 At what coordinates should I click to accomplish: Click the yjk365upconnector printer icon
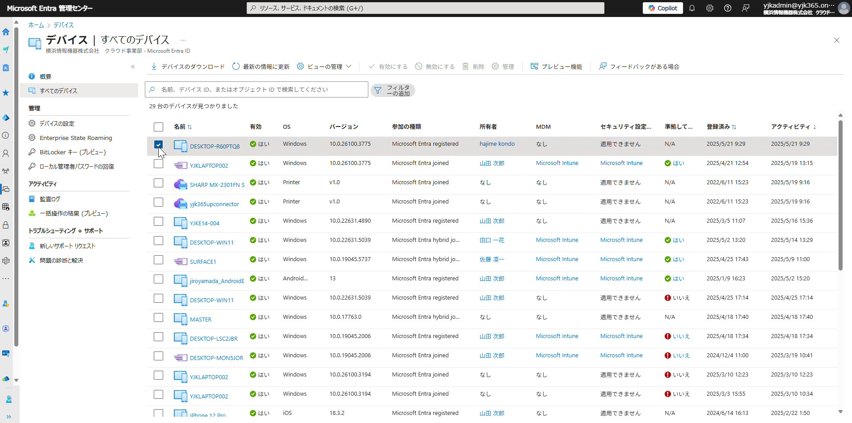point(180,203)
